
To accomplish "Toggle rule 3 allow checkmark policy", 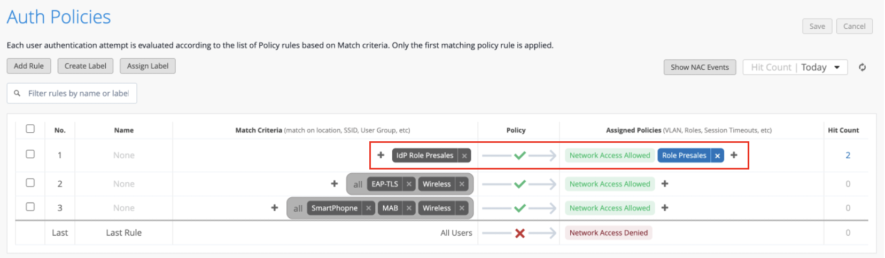I will [519, 208].
